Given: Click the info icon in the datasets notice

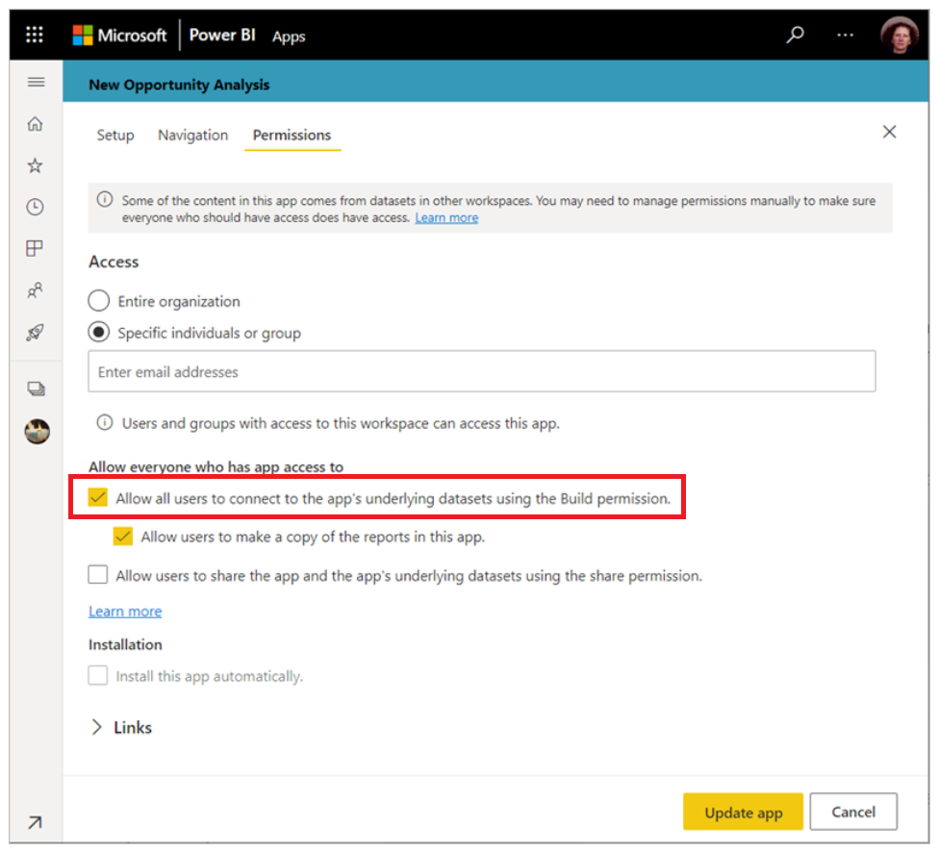Looking at the screenshot, I should (105, 199).
